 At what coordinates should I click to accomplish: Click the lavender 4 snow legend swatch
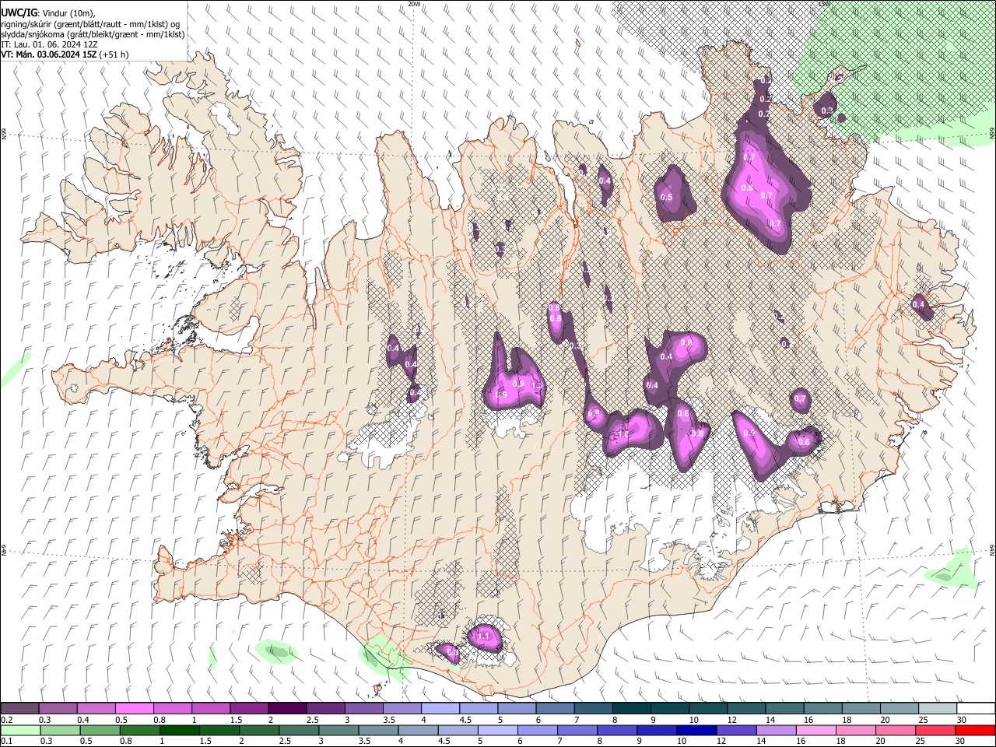[440, 709]
